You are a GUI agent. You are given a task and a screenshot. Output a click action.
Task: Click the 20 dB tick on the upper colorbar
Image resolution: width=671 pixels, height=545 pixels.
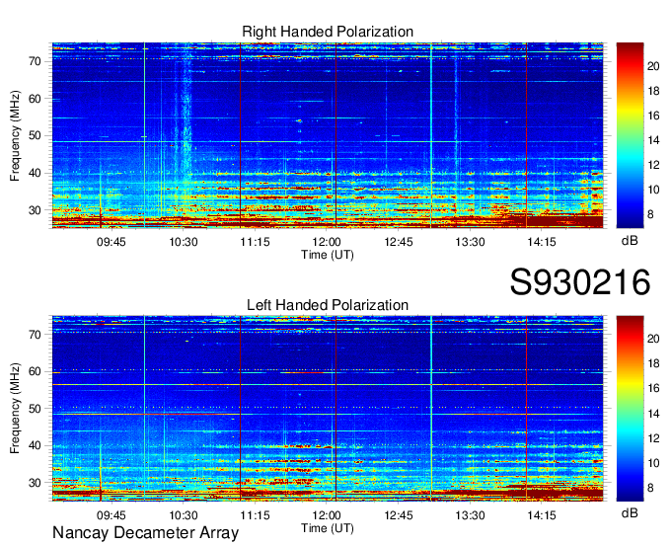click(x=653, y=66)
